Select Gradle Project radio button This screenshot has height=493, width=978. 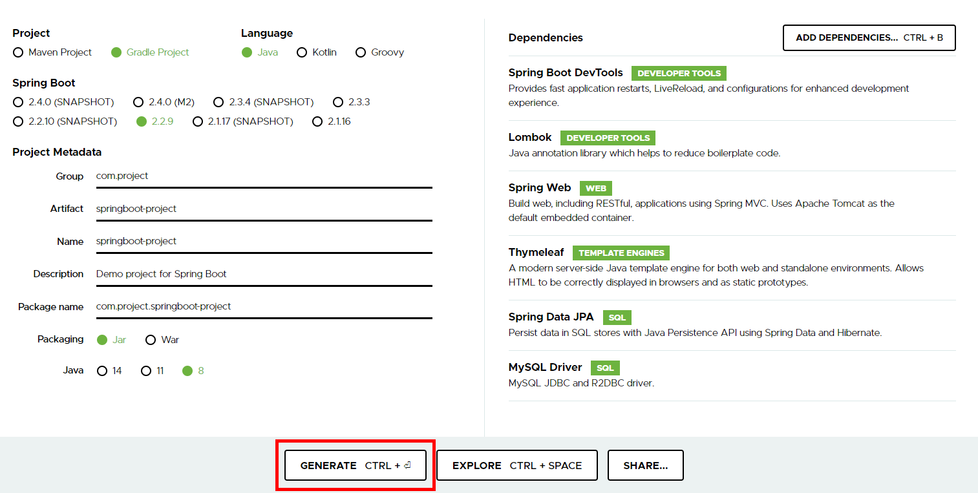tap(116, 52)
